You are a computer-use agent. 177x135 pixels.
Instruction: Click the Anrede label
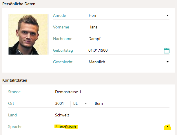(x=59, y=15)
